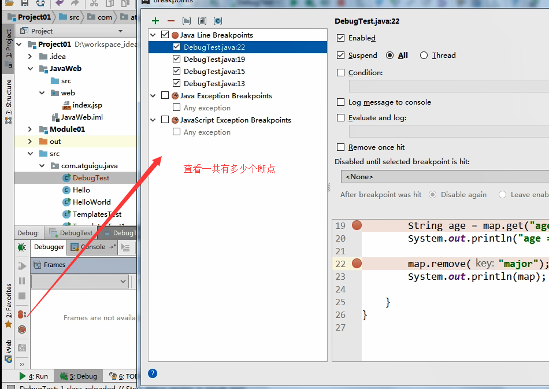Screen dimensions: 549x389
Task: Click the Pause Program icon
Action: [22, 281]
